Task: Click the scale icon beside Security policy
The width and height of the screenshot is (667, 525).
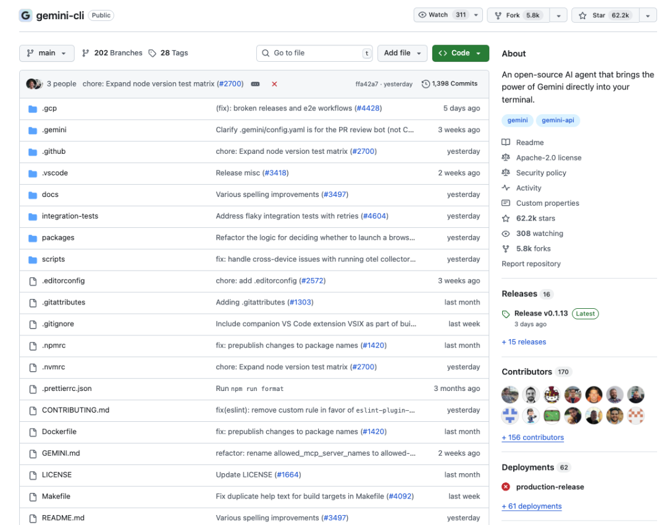Action: [x=506, y=172]
